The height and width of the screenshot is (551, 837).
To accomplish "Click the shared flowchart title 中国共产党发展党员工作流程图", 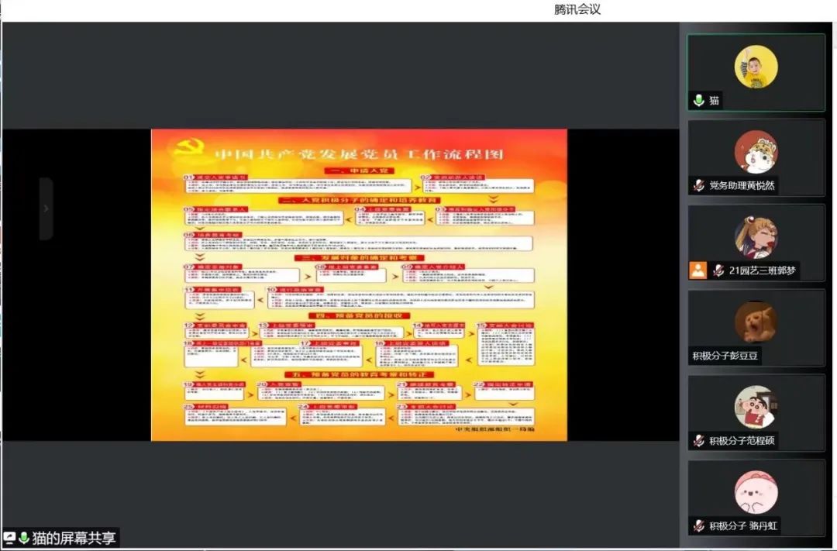I will [359, 153].
